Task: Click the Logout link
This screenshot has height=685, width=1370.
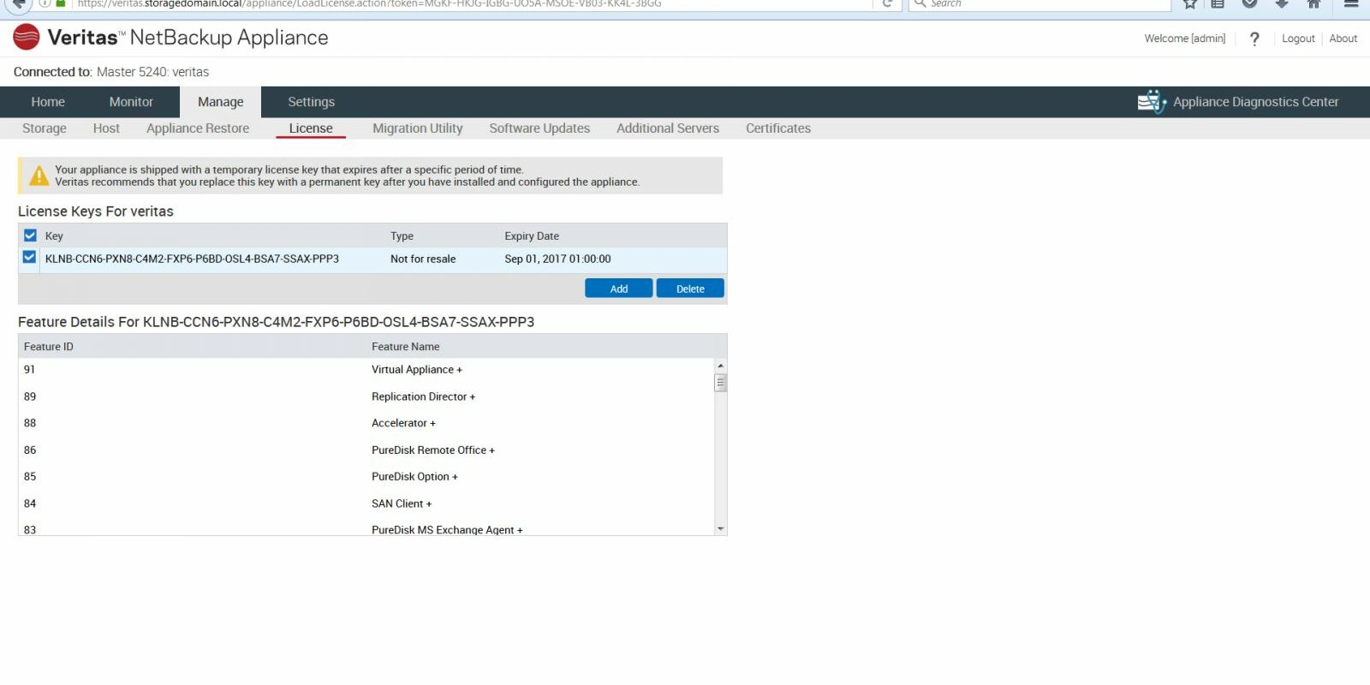Action: pyautogui.click(x=1298, y=39)
